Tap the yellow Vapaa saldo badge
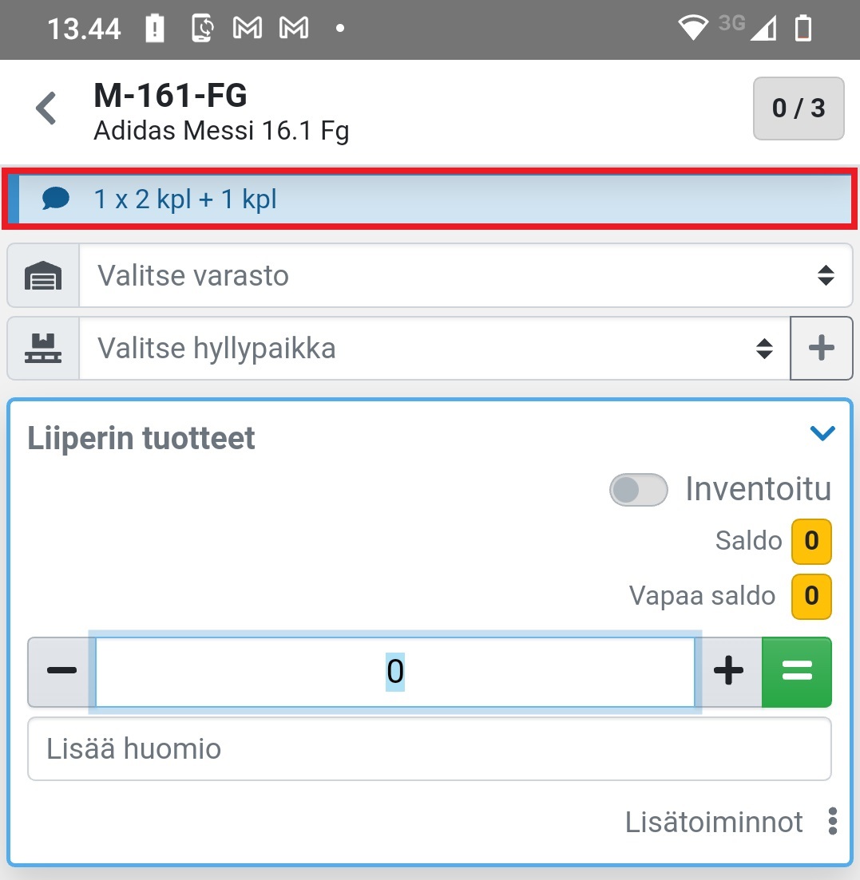Image resolution: width=860 pixels, height=880 pixels. coord(811,596)
